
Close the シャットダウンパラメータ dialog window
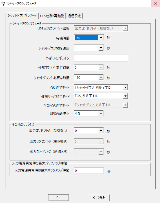tap(155, 4)
